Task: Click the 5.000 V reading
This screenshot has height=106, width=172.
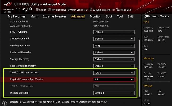Action: 161,94
